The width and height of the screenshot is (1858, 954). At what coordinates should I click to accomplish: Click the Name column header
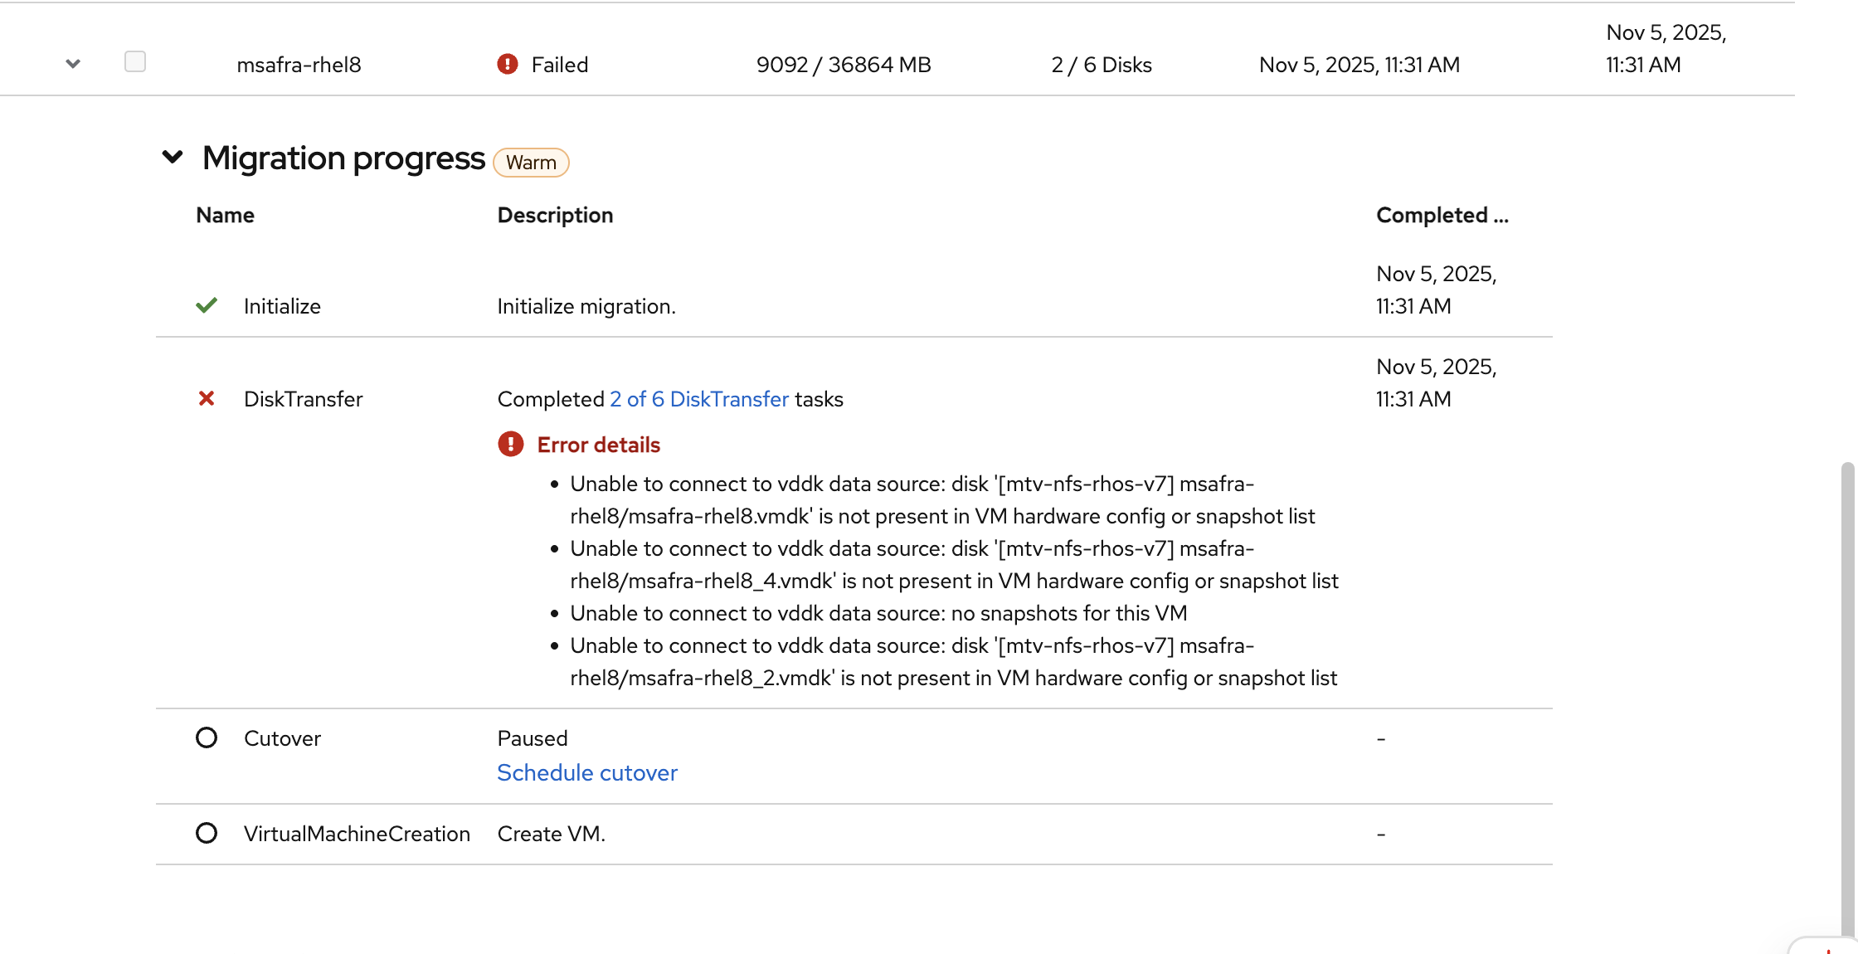(225, 215)
